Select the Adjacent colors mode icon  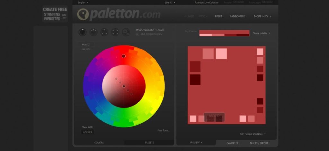pyautogui.click(x=93, y=32)
